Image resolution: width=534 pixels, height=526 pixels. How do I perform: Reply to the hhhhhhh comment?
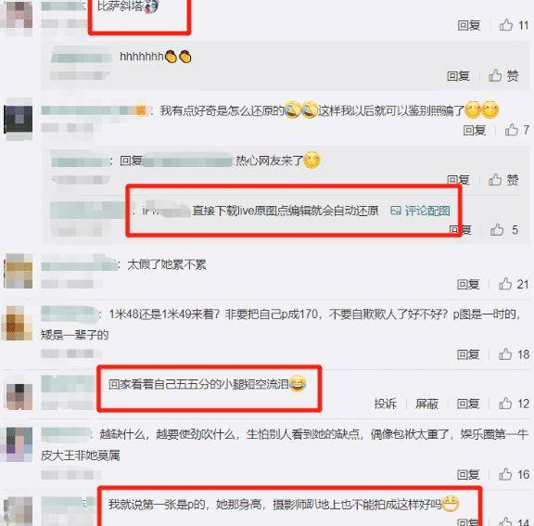point(458,76)
